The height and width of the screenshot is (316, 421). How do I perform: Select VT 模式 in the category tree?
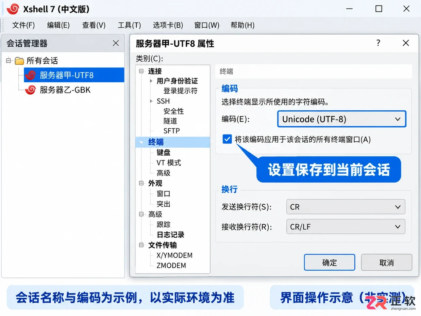169,163
